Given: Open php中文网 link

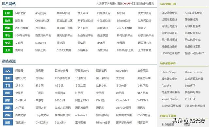Looking at the screenshot, I should click(42, 115).
